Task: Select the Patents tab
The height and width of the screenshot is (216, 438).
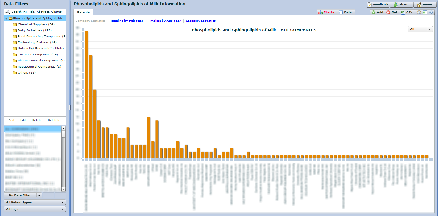Action: [x=83, y=12]
